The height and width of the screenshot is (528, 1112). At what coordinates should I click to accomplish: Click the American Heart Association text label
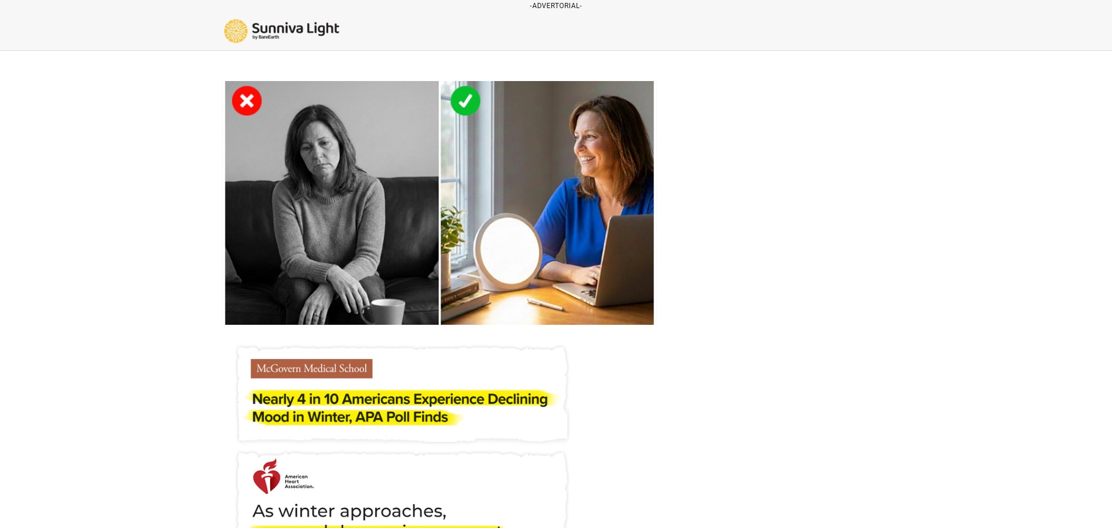click(299, 482)
